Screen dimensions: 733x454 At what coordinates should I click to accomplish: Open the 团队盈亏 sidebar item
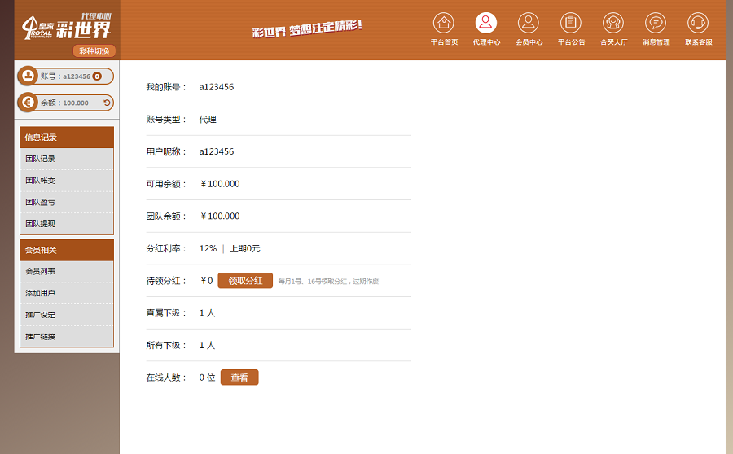41,202
